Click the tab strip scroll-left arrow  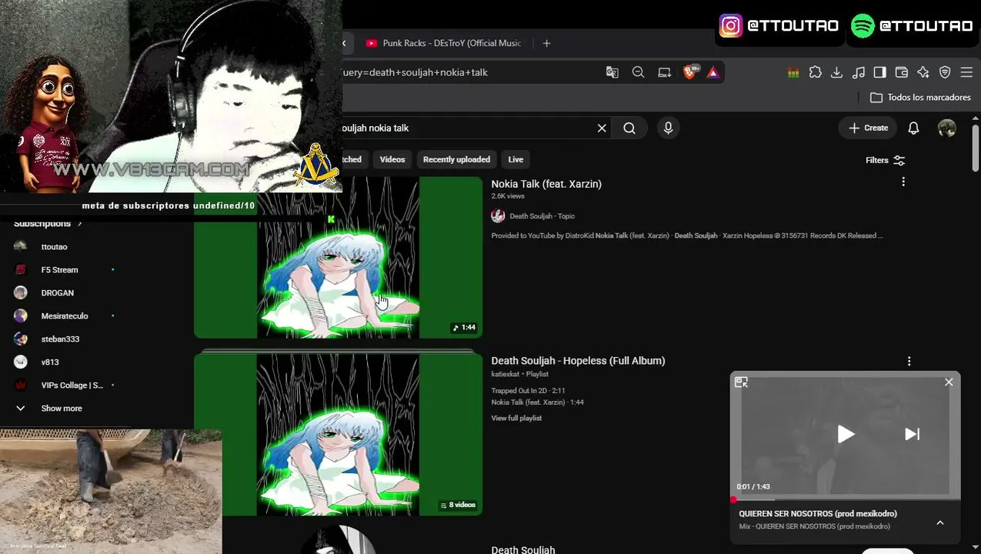pyautogui.click(x=345, y=43)
